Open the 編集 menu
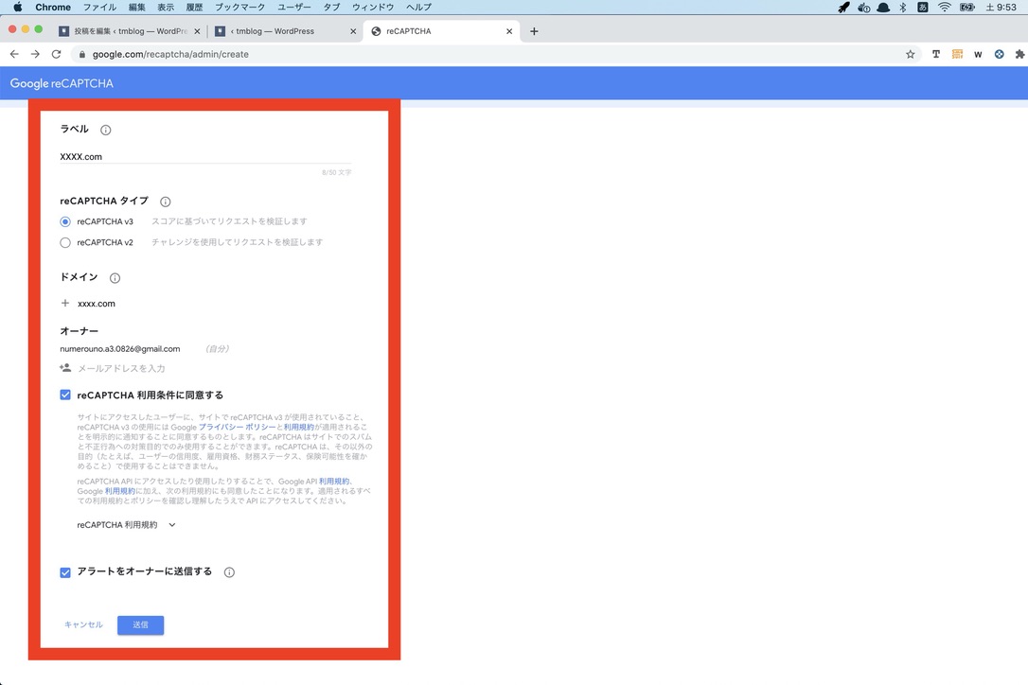This screenshot has height=685, width=1028. 137,8
